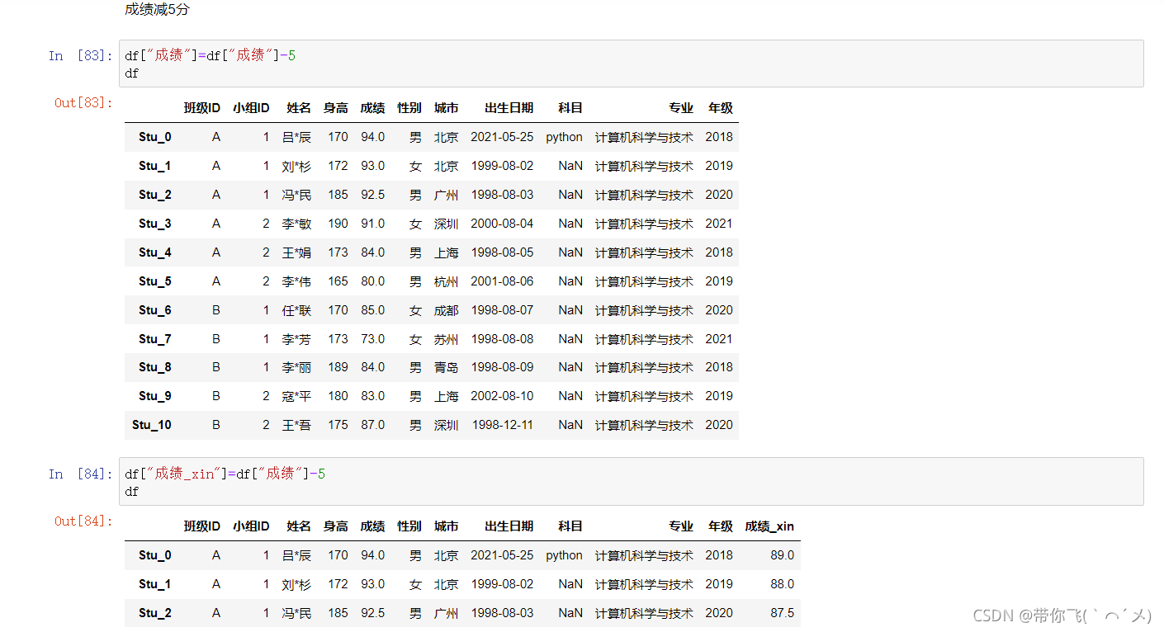Select row index Stu_3

pos(155,224)
